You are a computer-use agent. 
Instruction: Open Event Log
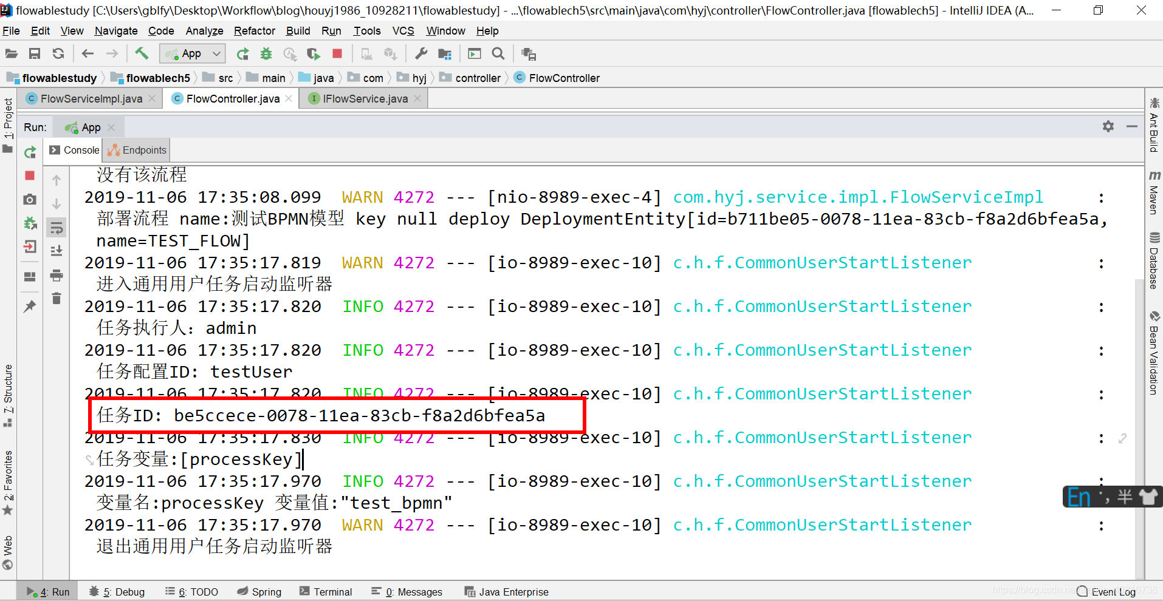point(1106,592)
